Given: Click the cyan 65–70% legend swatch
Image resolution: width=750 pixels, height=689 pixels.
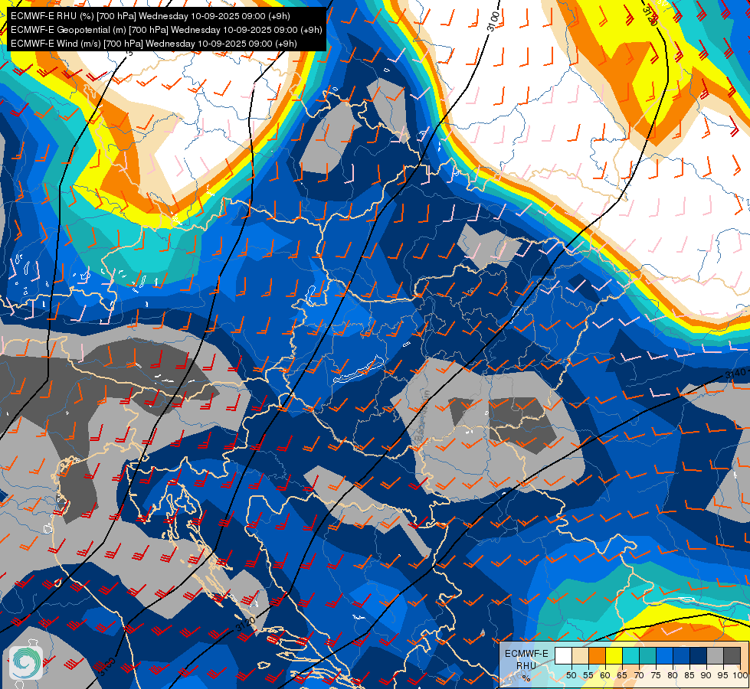Looking at the screenshot, I should click(x=631, y=655).
